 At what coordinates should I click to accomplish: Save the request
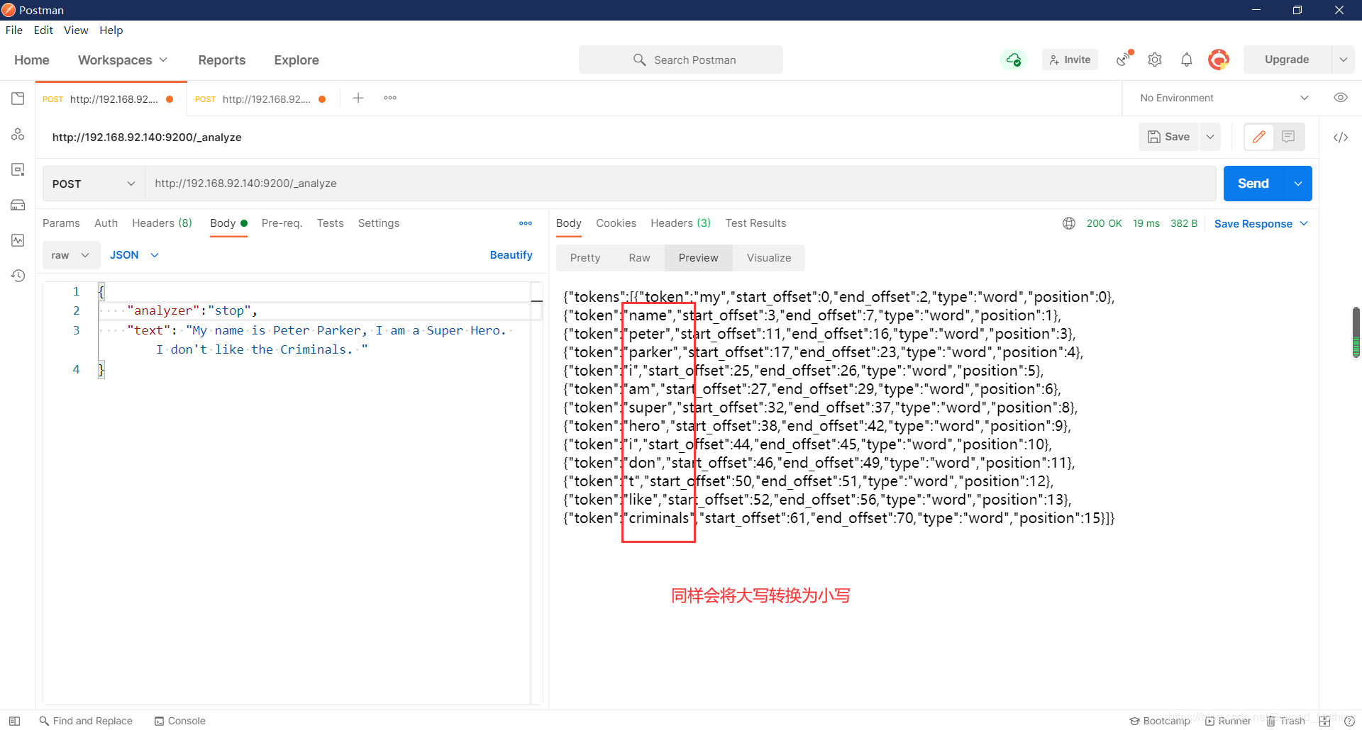[1169, 137]
